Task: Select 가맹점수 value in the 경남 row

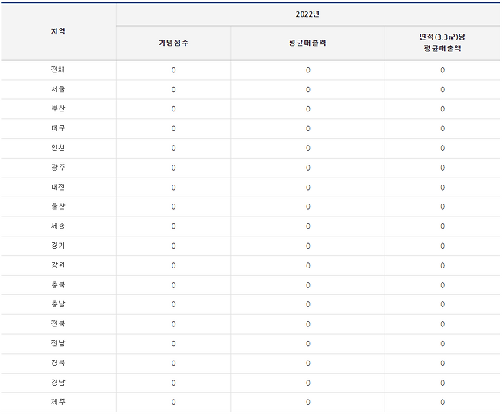Action: pyautogui.click(x=173, y=383)
